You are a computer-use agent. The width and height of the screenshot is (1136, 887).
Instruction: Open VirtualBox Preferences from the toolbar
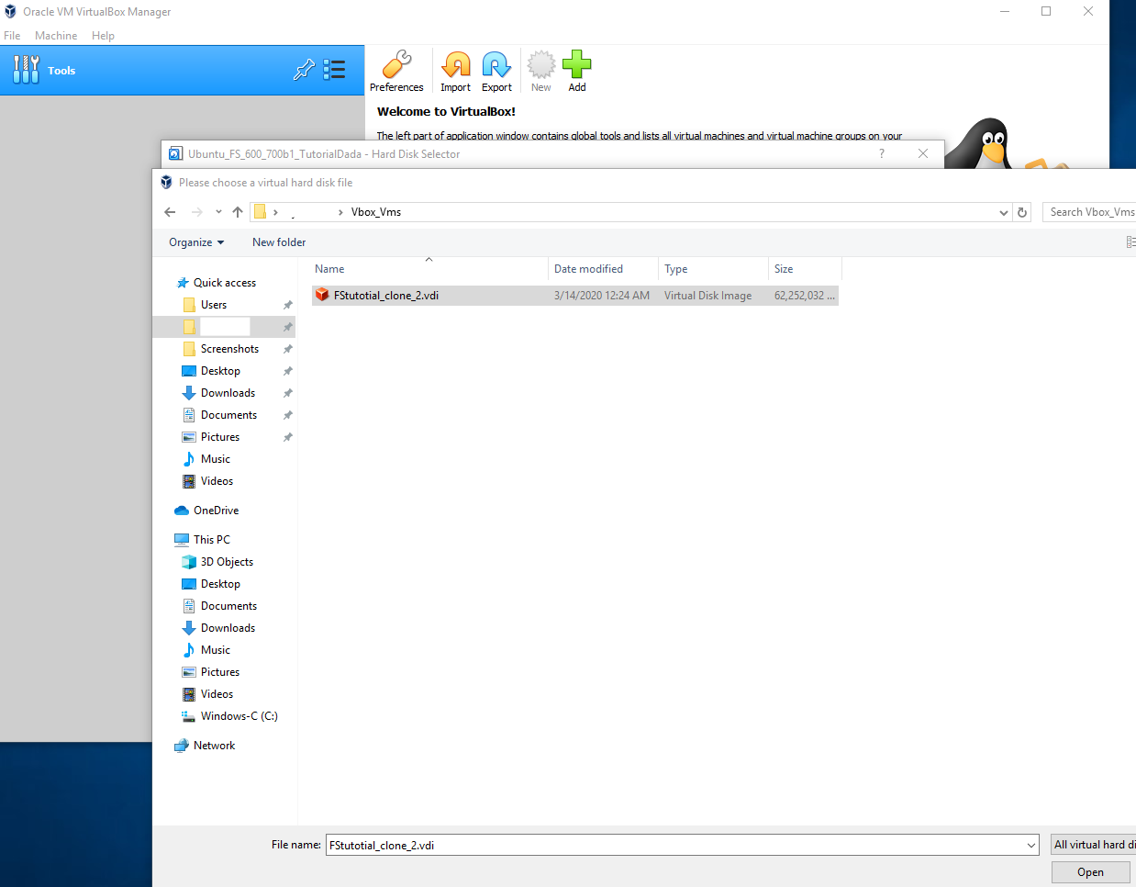click(x=396, y=72)
